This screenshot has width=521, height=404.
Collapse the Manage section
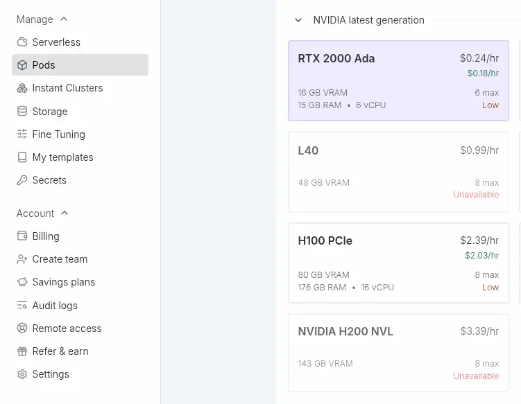coord(64,19)
